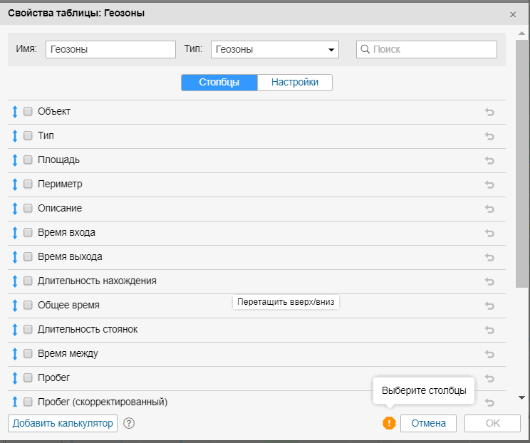Click the Добавить калькулятор button
The image size is (530, 443).
point(63,423)
